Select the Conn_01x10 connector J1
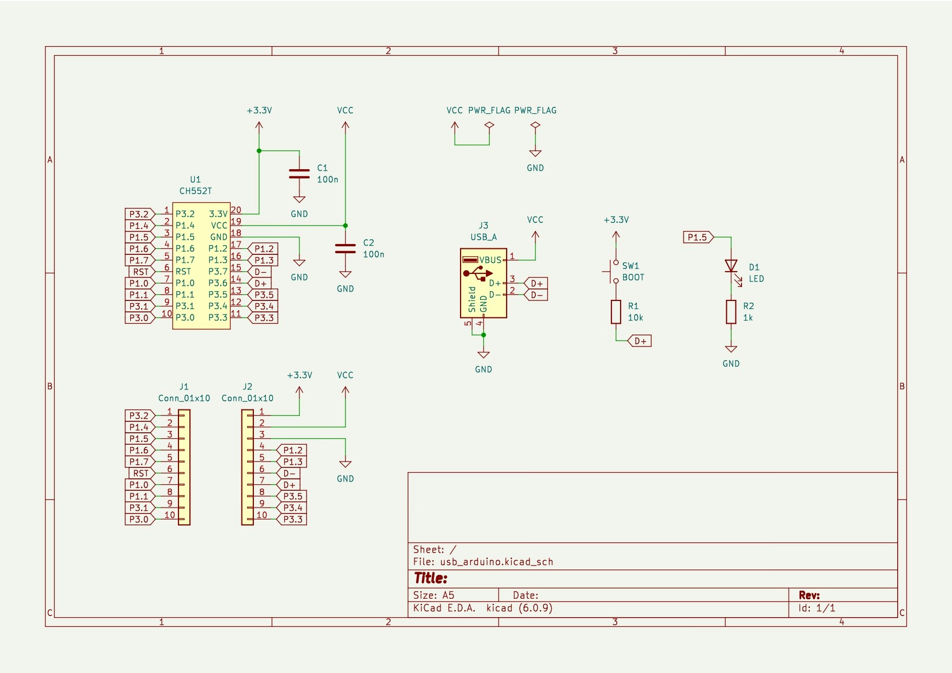952x673 pixels. [184, 467]
